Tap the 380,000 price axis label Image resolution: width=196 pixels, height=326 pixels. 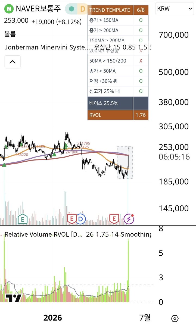pos(174,102)
